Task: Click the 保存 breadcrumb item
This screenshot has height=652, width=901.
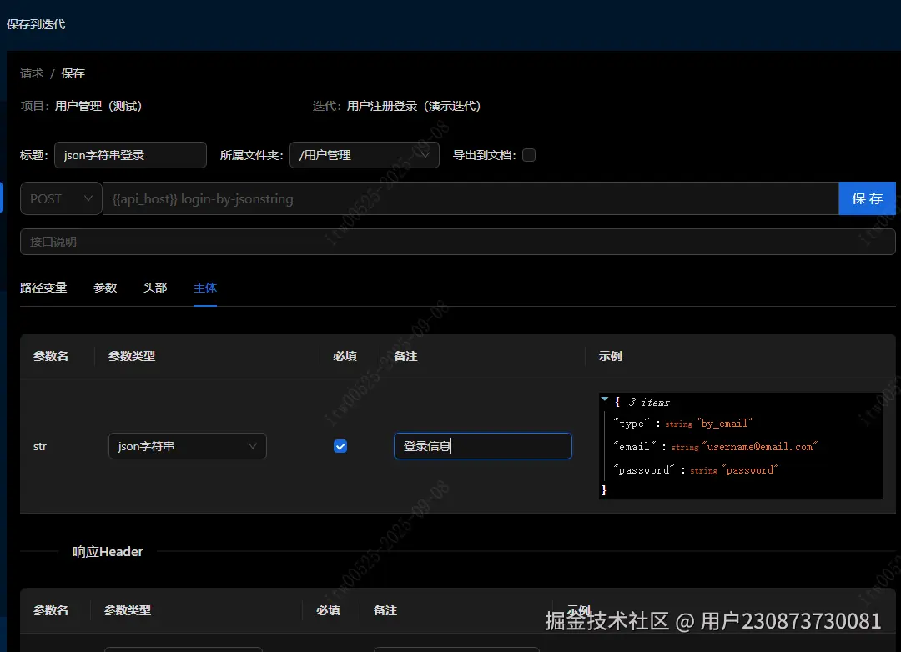Action: tap(73, 73)
